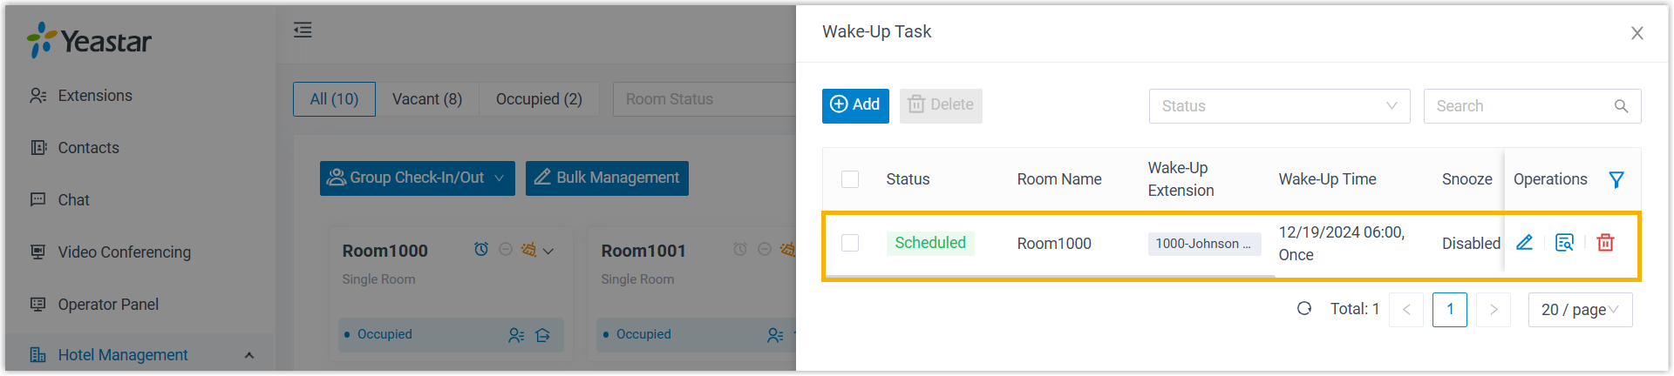This screenshot has height=376, width=1674.
Task: Tick the checkbox for the Room1000 task
Action: point(850,243)
